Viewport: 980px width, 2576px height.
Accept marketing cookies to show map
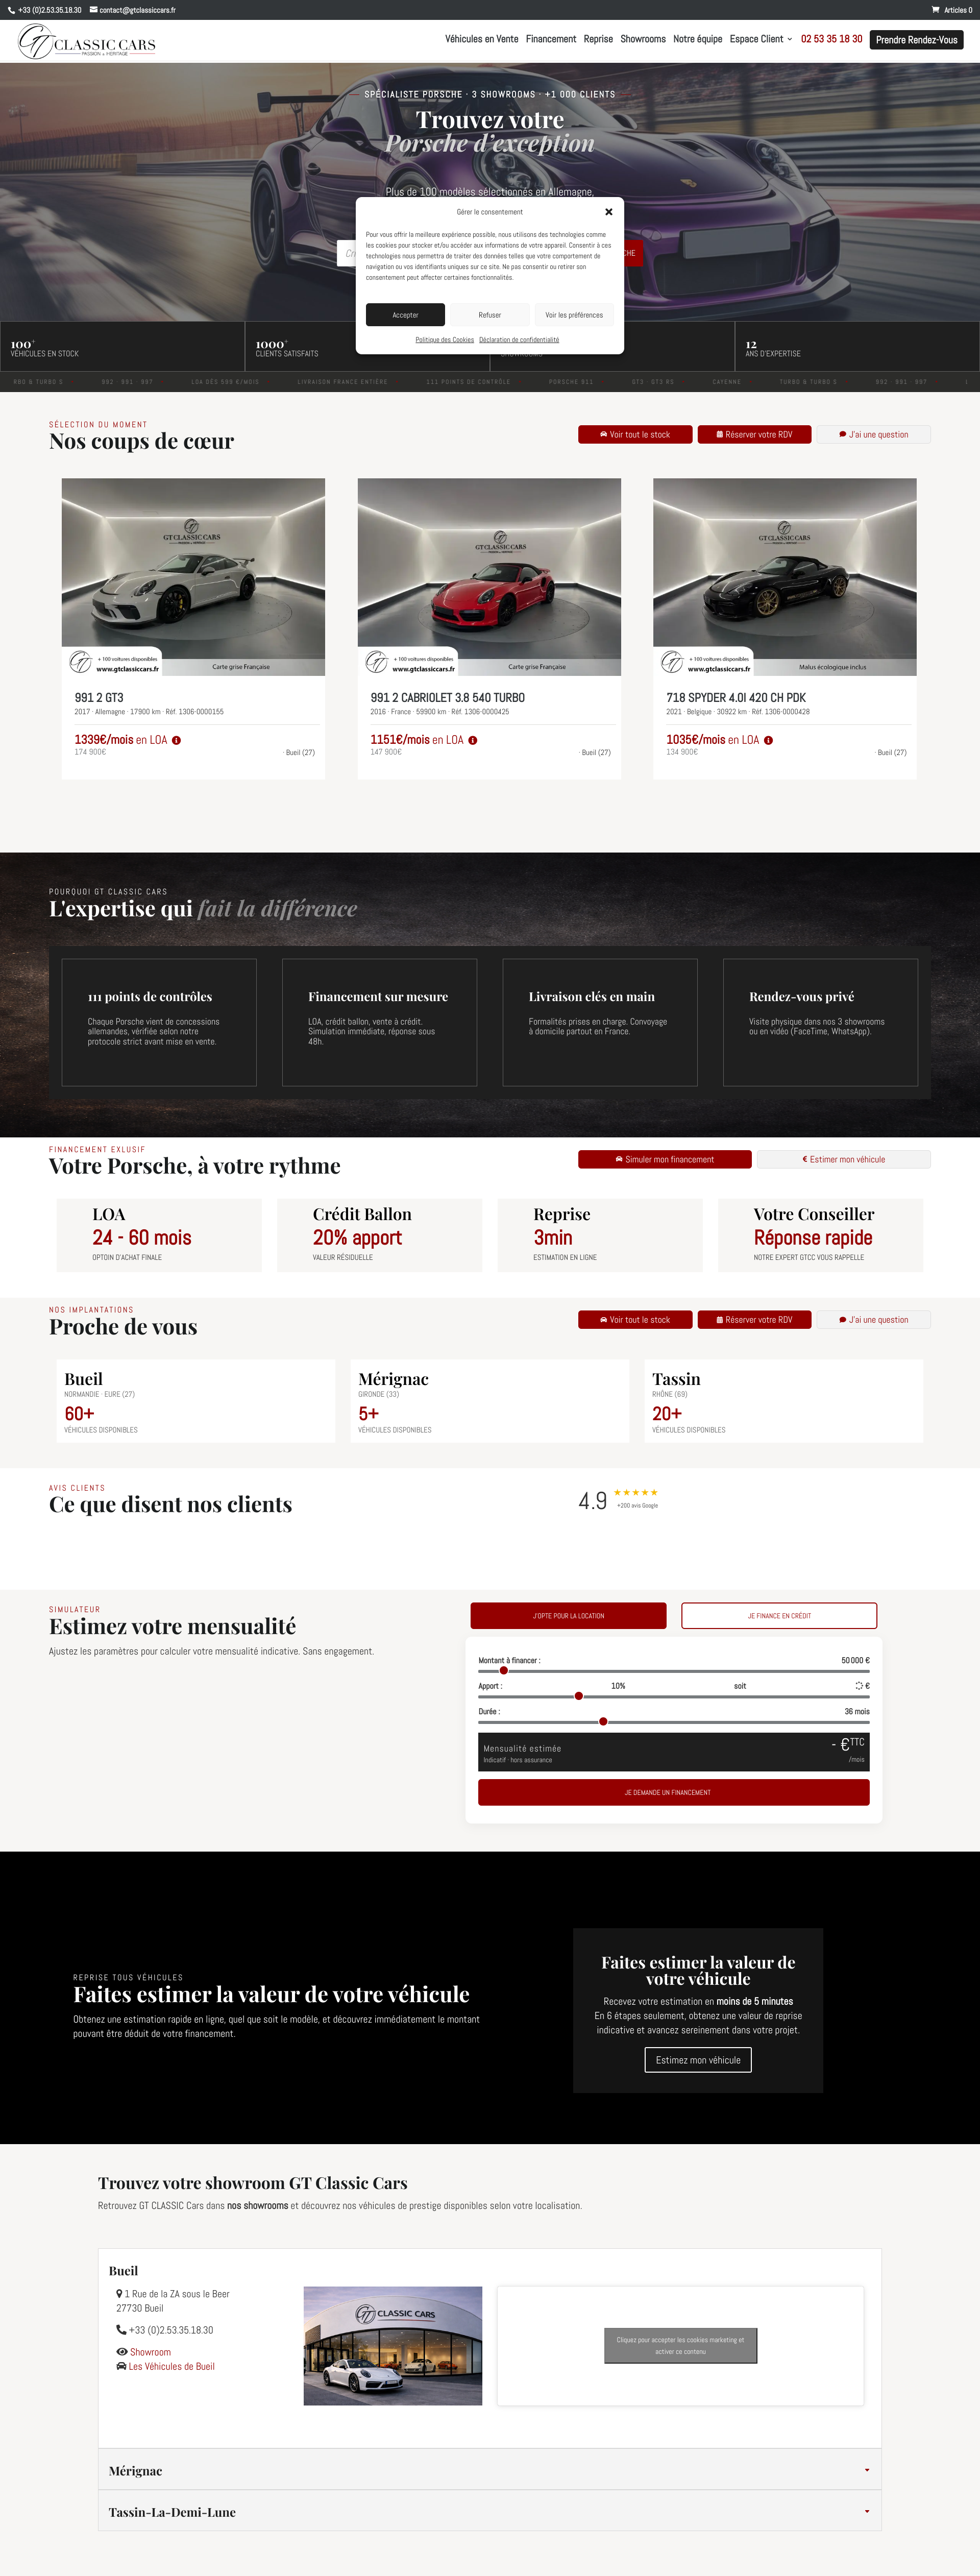(x=681, y=2345)
